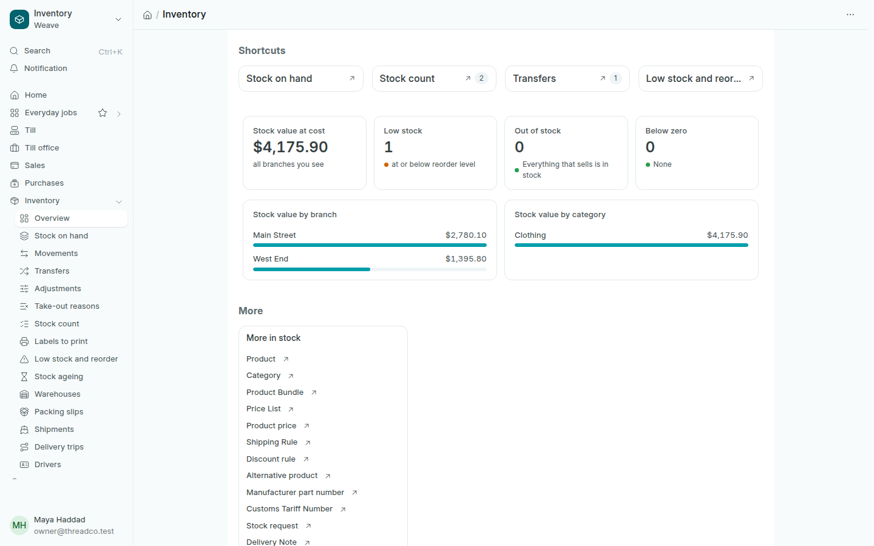Click the Adjustments sliders icon
Viewport: 874px width, 546px height.
pyautogui.click(x=24, y=289)
